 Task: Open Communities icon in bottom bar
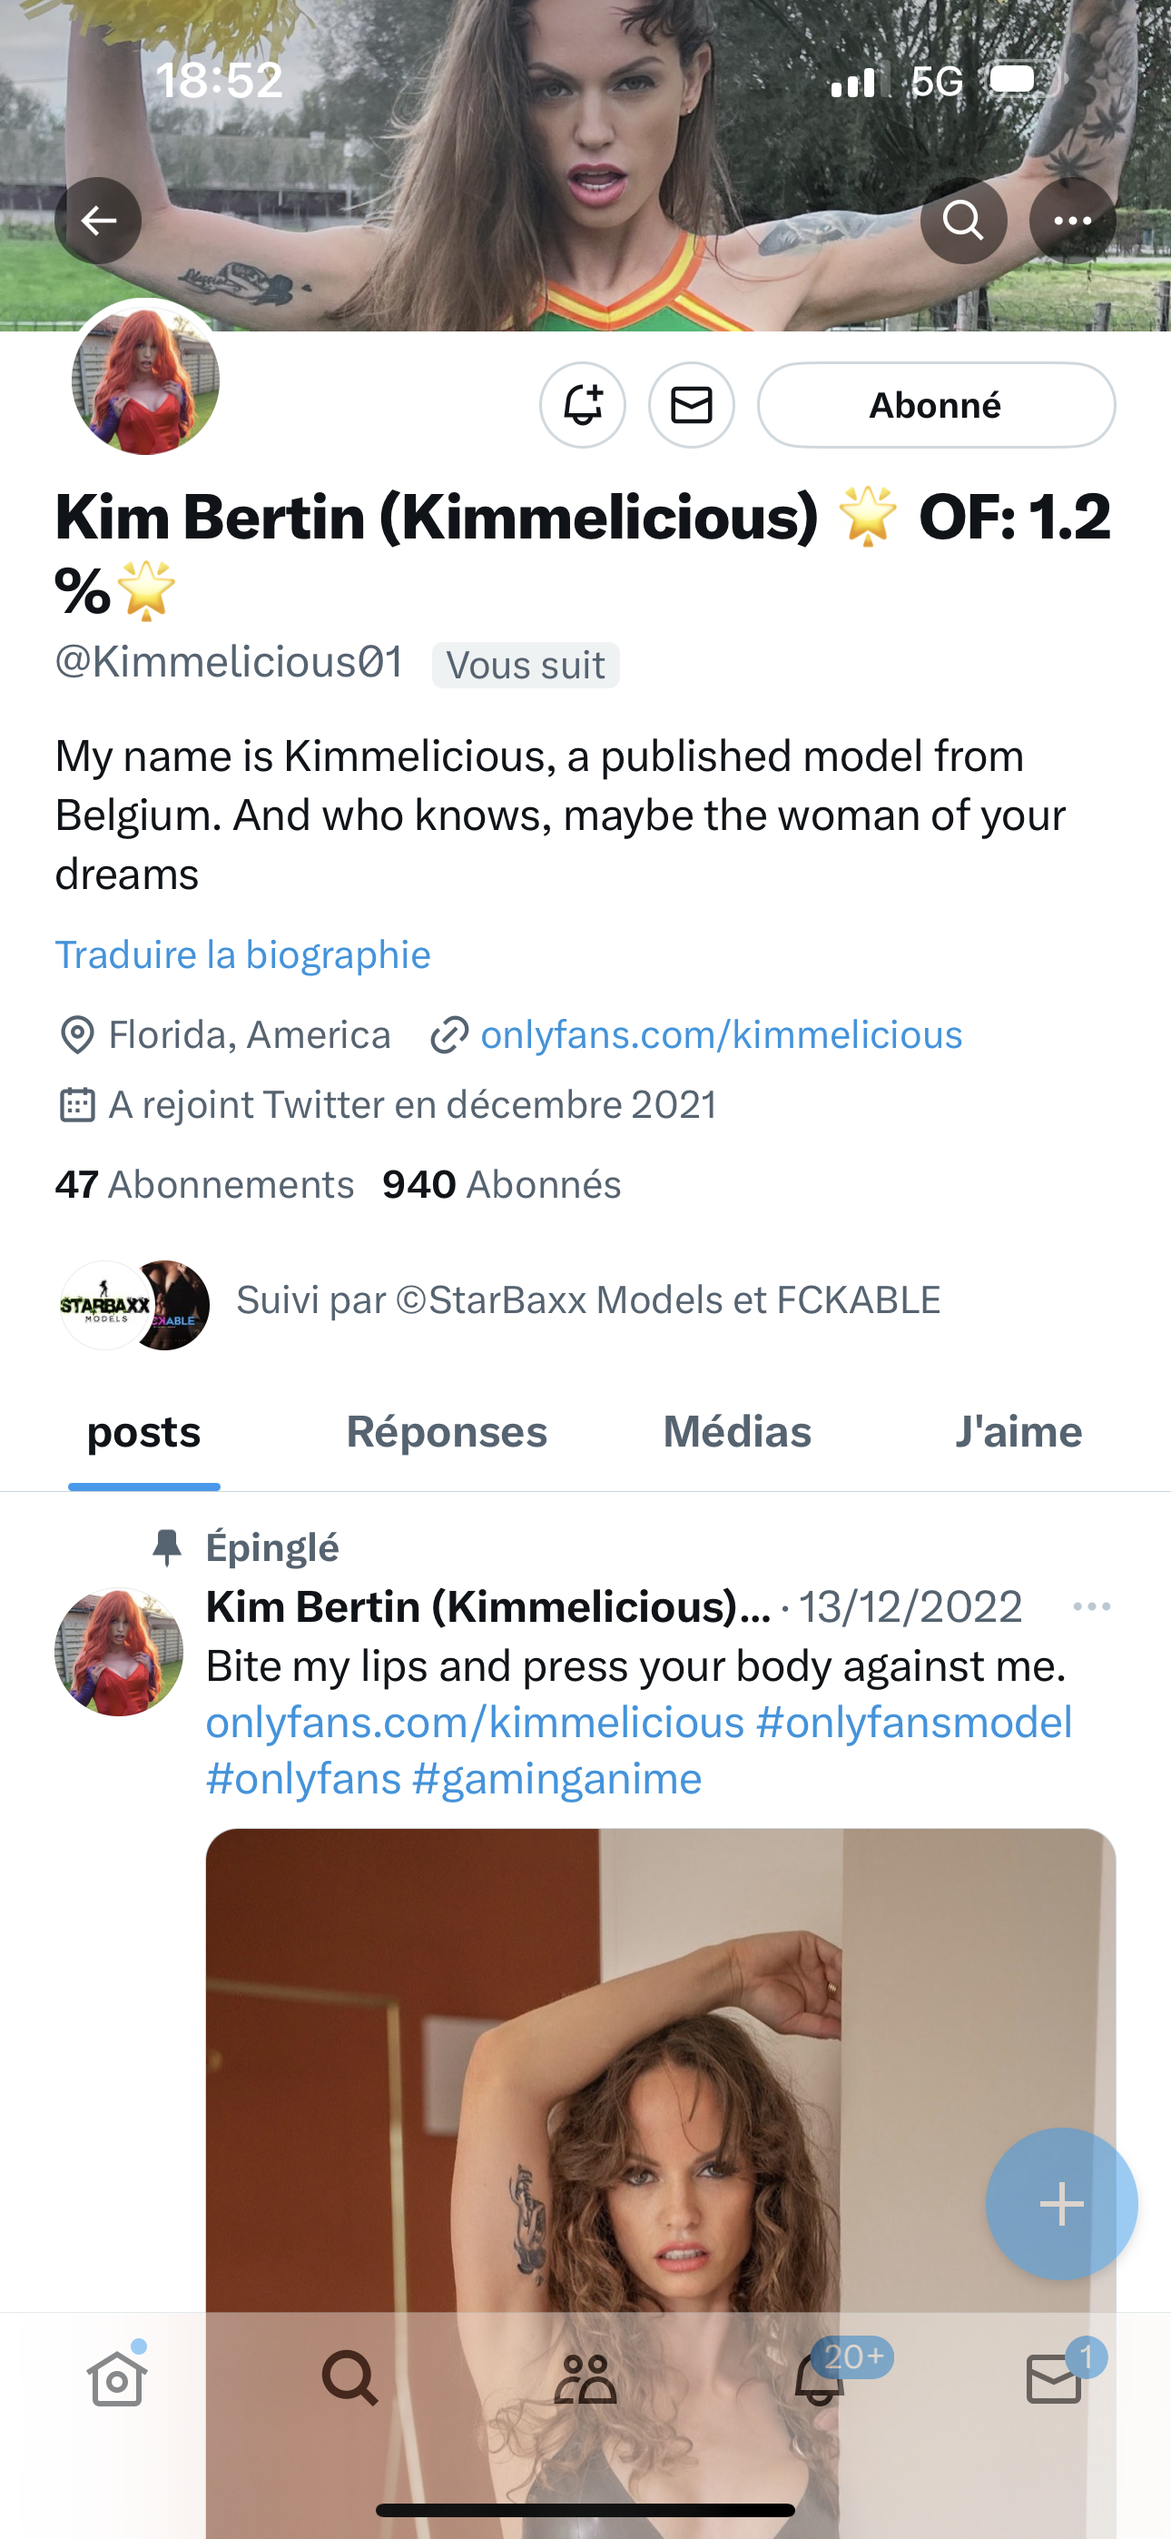pyautogui.click(x=585, y=2380)
